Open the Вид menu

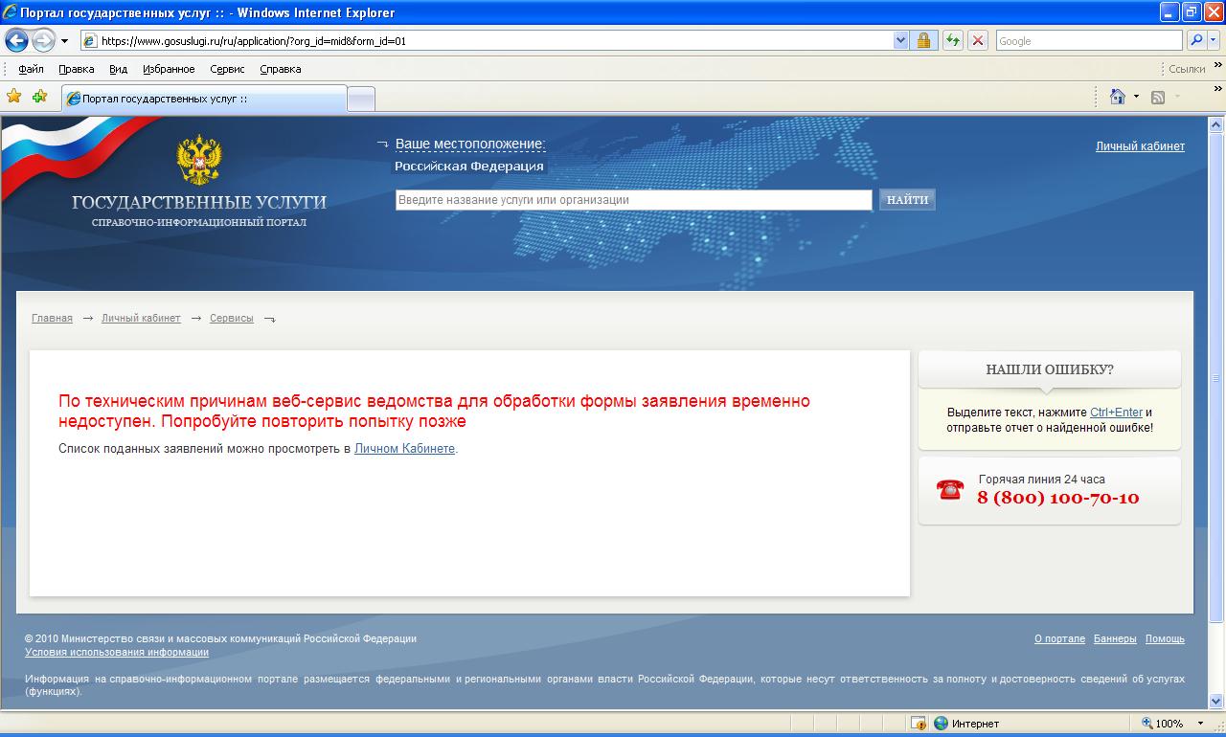tap(118, 69)
